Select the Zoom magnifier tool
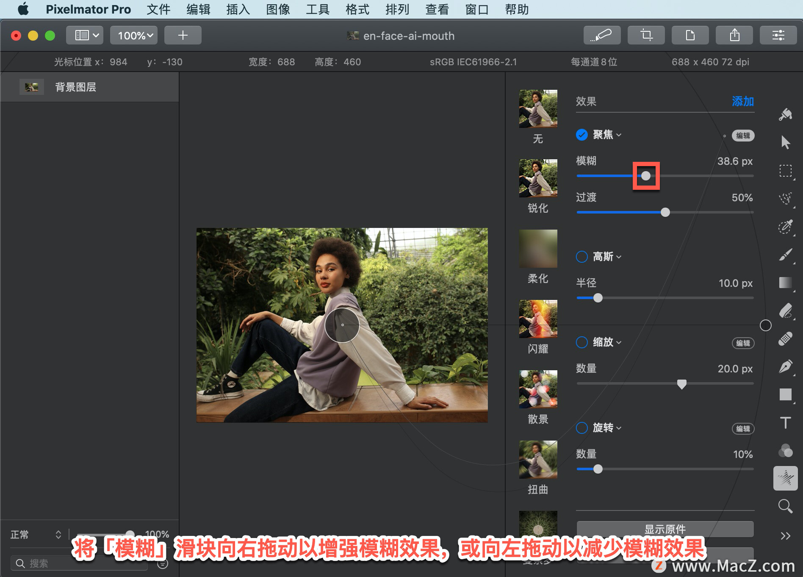Image resolution: width=803 pixels, height=577 pixels. (786, 506)
